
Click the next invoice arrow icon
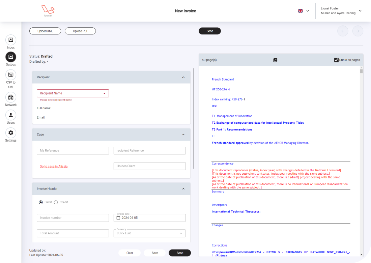point(358,31)
